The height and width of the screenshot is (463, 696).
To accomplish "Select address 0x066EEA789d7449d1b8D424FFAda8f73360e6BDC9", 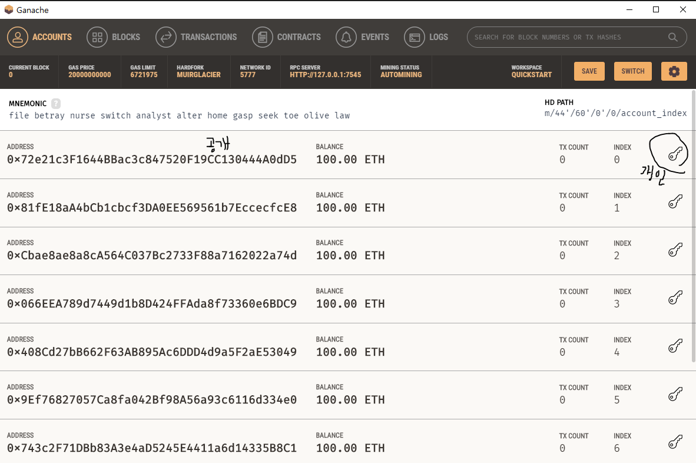I will (152, 303).
